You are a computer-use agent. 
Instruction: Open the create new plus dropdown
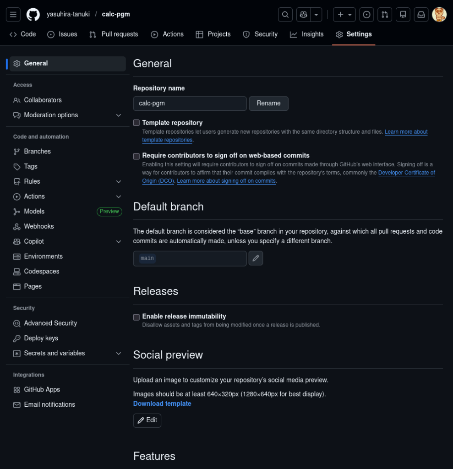344,15
